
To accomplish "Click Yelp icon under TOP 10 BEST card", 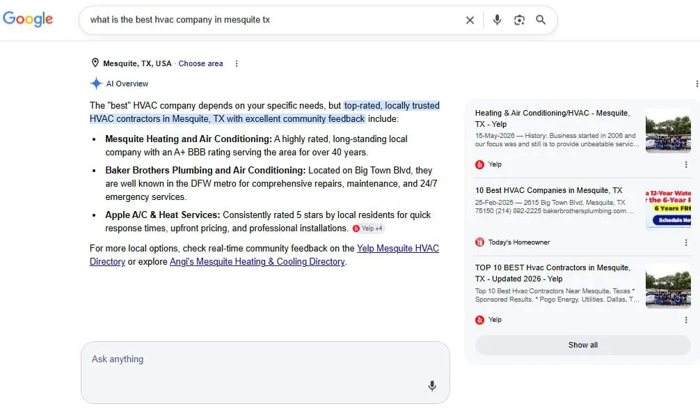I will coord(479,320).
